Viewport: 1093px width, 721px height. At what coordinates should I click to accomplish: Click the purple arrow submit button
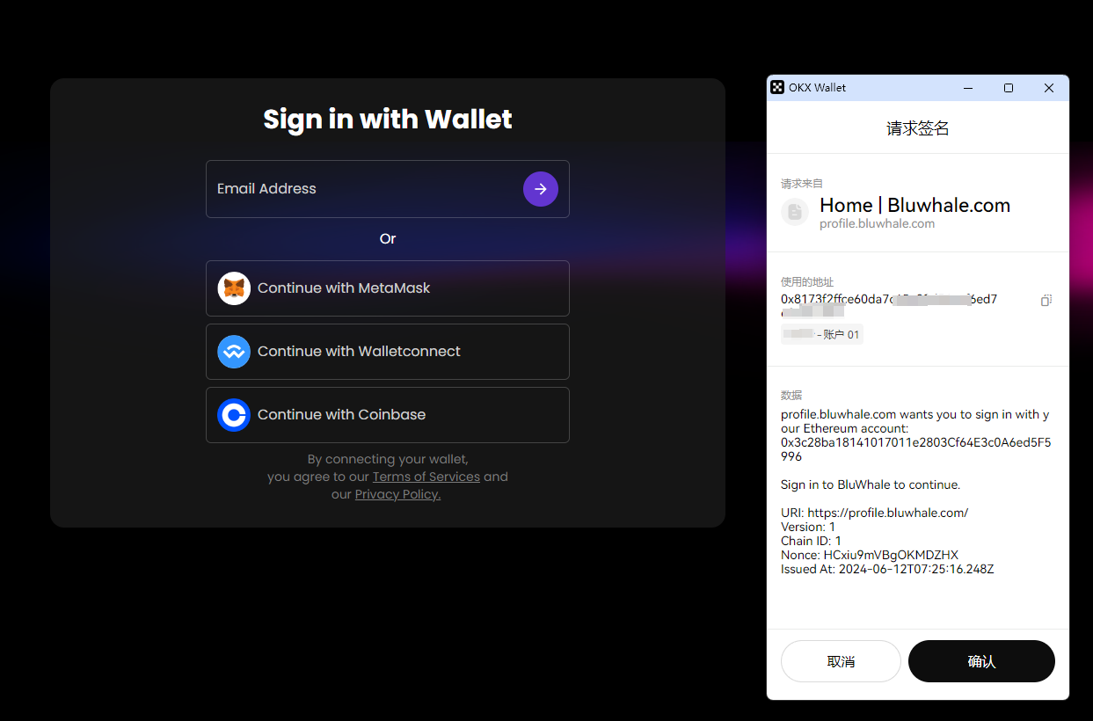pos(541,189)
